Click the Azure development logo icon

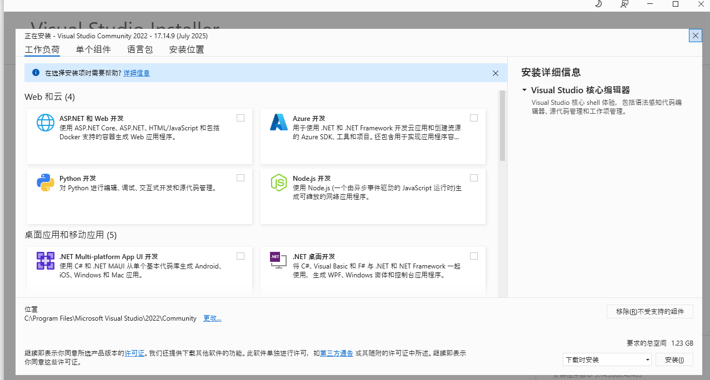[278, 122]
